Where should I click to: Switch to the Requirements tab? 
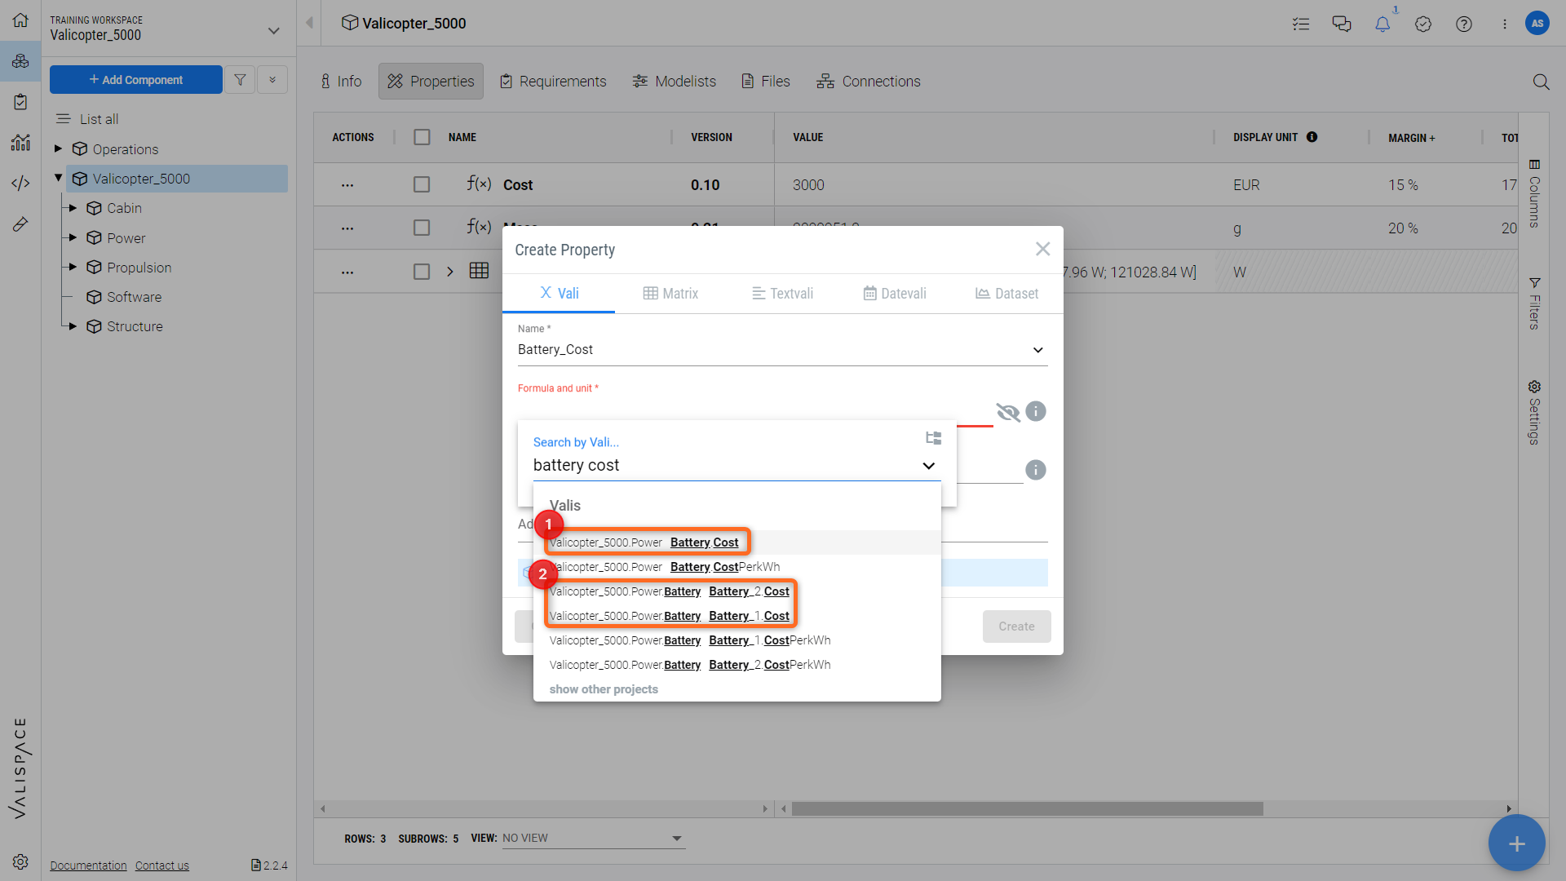tap(553, 82)
